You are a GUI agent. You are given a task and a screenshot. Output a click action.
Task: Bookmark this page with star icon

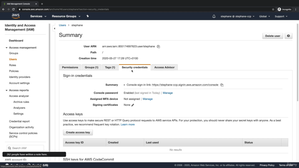pos(273,9)
